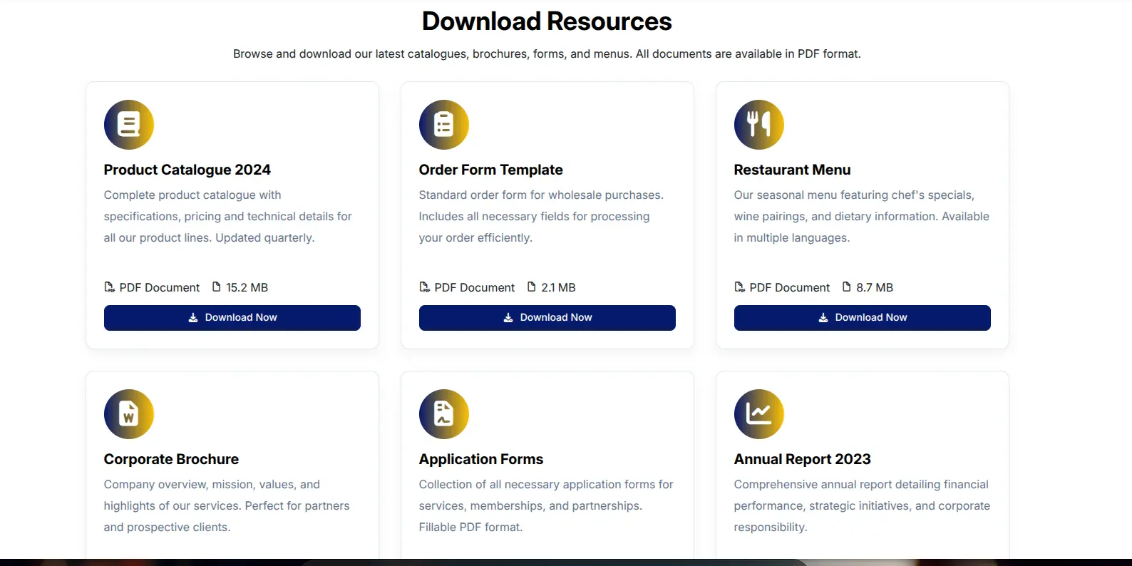This screenshot has height=566, width=1132.
Task: Click PDF file icon in Order Form card
Action: pos(425,287)
